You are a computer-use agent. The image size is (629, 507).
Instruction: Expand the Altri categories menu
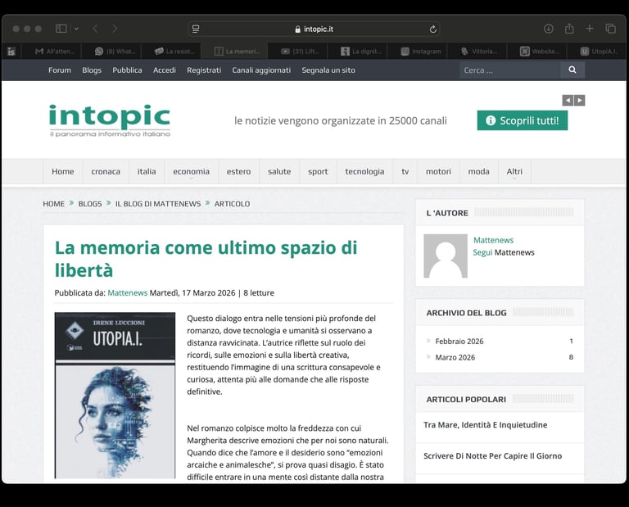point(514,172)
